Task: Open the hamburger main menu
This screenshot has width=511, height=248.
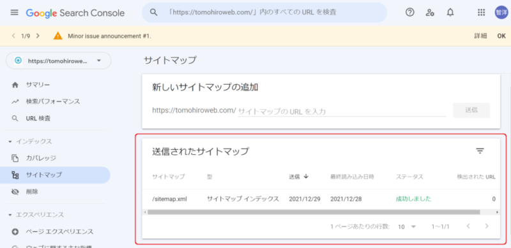Action: click(x=14, y=12)
